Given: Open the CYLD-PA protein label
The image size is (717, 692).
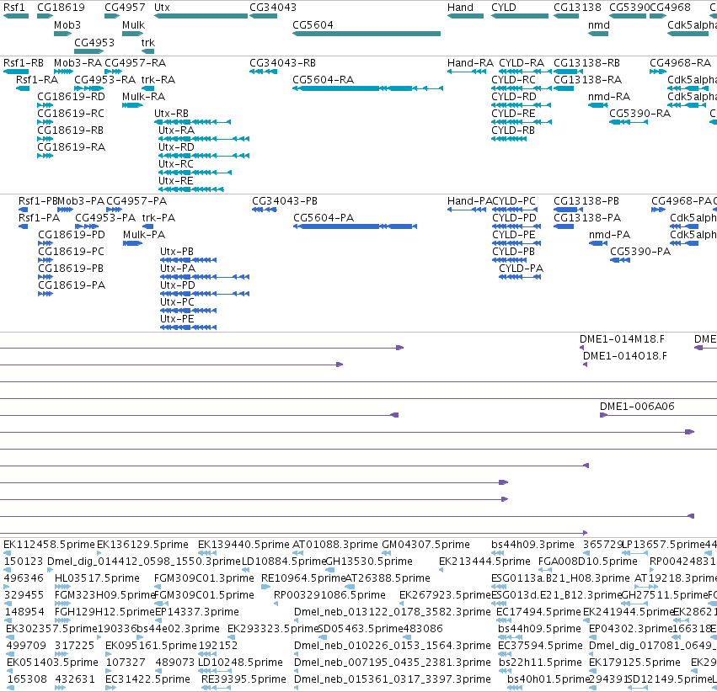Looking at the screenshot, I should pyautogui.click(x=522, y=269).
